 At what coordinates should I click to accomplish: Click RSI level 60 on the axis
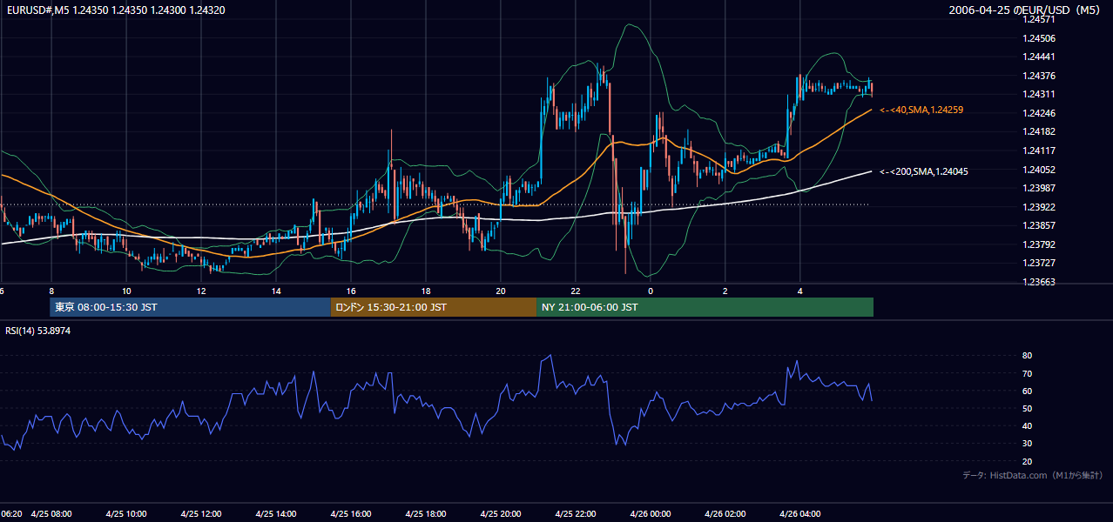coord(1027,391)
